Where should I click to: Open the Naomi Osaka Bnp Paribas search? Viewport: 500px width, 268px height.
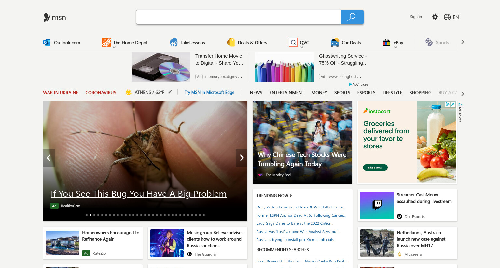[326, 261]
